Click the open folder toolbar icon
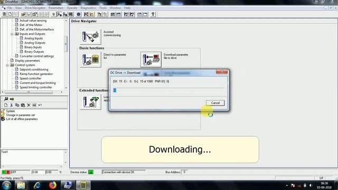The image size is (338, 190). coord(23,14)
